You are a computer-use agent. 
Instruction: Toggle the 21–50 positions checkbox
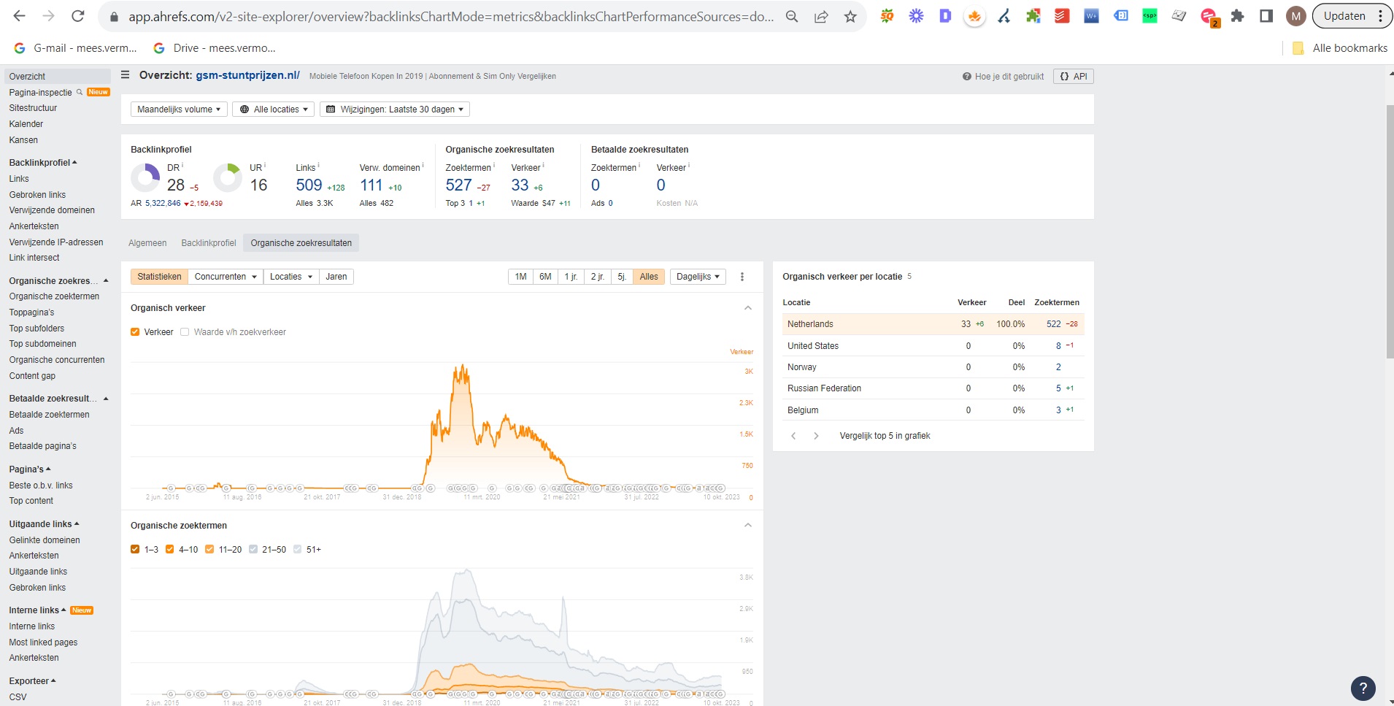point(253,550)
